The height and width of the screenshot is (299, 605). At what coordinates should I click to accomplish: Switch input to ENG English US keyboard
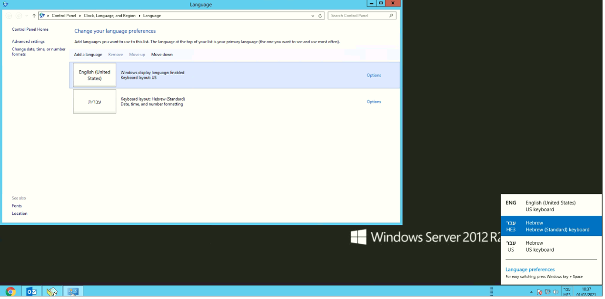[551, 206]
